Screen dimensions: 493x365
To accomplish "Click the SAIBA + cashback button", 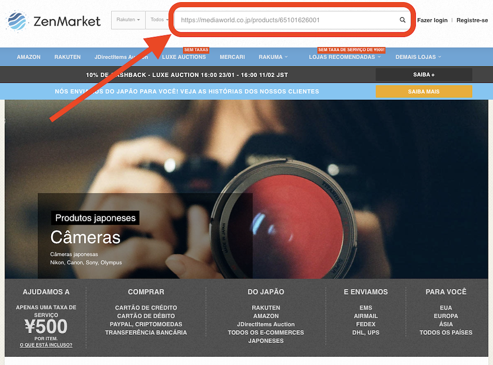I will tap(424, 75).
